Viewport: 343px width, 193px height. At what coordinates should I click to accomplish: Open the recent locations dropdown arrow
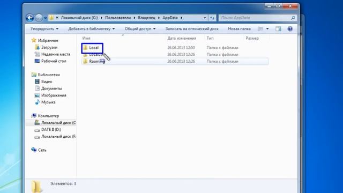coord(45,18)
